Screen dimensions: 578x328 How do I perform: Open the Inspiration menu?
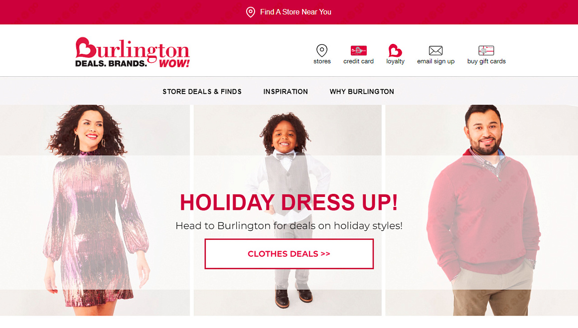click(286, 92)
